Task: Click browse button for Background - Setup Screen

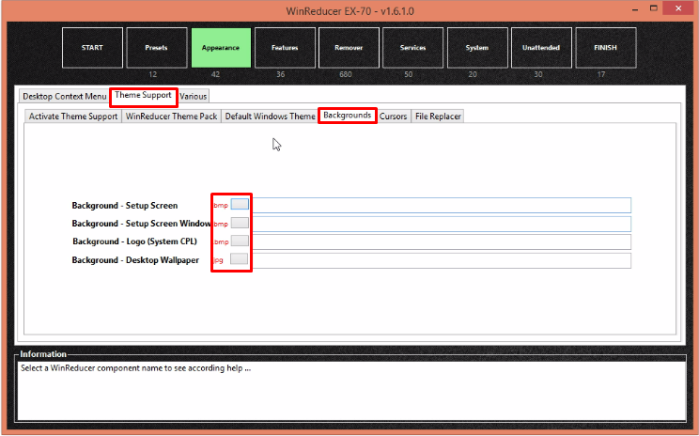Action: pyautogui.click(x=240, y=204)
